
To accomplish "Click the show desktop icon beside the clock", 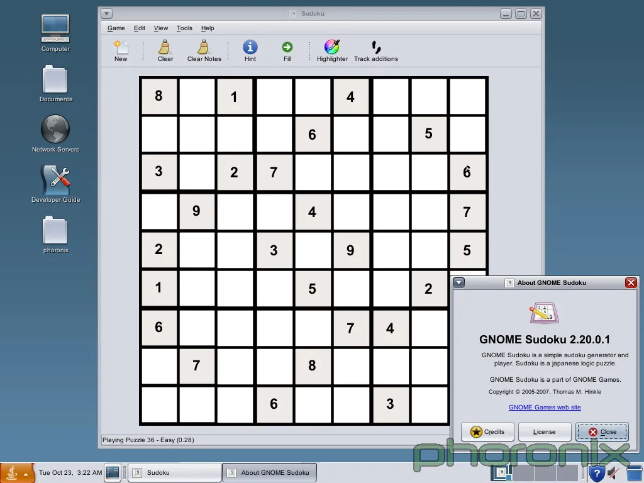I will click(113, 473).
